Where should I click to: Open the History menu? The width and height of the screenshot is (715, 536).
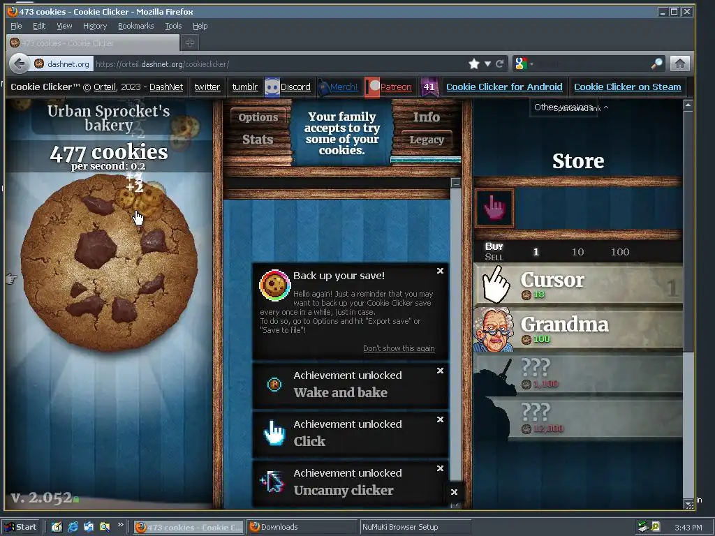click(x=95, y=26)
